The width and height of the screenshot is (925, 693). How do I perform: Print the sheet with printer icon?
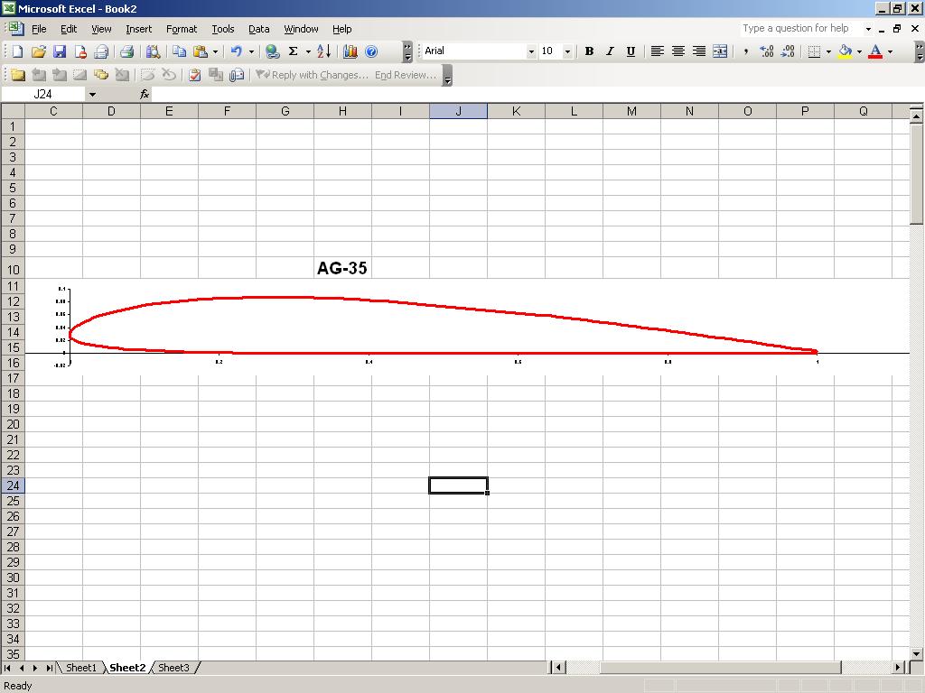pyautogui.click(x=126, y=51)
